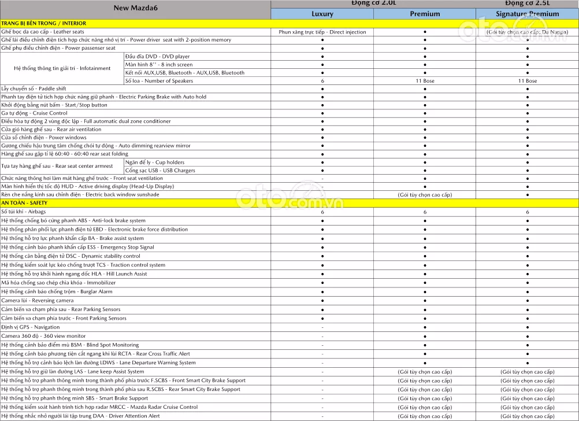Click the "Active driving display (Head-Up Display)" row label
Image resolution: width=579 pixels, height=421 pixels.
tap(87, 186)
